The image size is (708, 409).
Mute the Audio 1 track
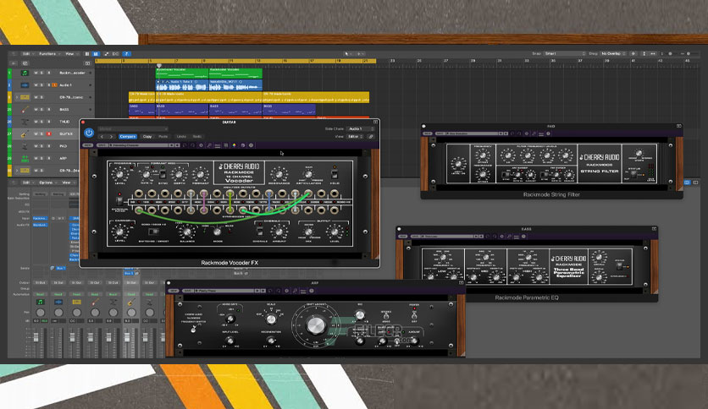click(36, 85)
